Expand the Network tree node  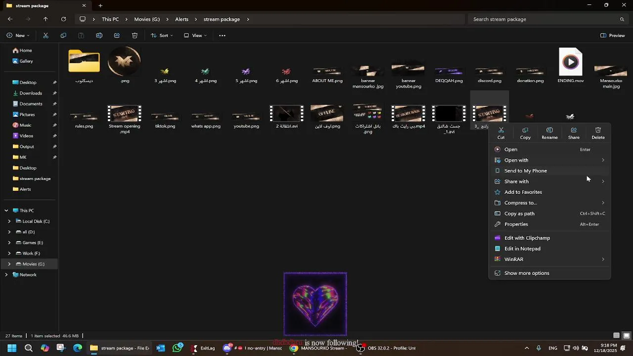pyautogui.click(x=6, y=275)
